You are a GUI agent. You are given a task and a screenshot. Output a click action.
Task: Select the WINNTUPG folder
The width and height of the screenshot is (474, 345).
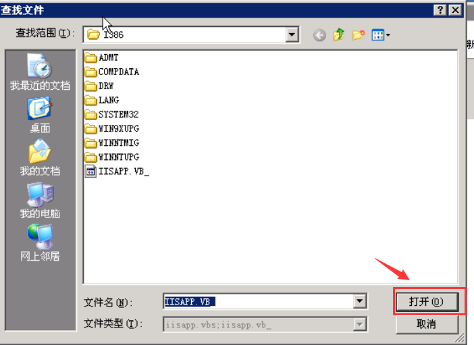(112, 157)
